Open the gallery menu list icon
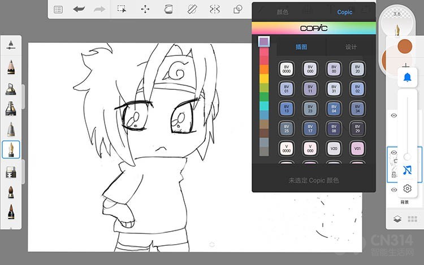Viewport: 424px width, 265px height. pyautogui.click(x=58, y=10)
